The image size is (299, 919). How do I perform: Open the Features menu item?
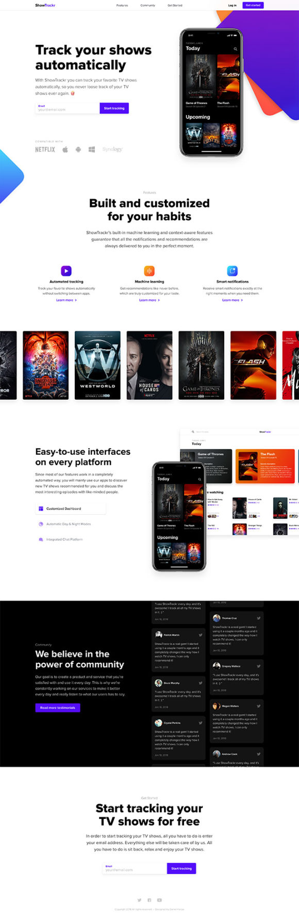[x=122, y=5]
